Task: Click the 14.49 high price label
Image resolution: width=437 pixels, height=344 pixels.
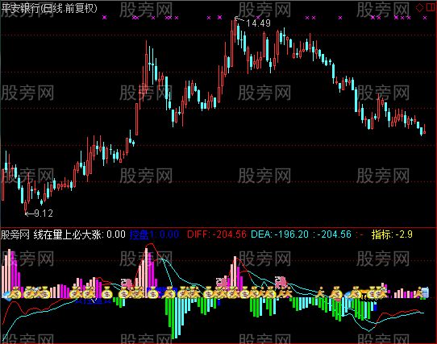Action: 258,23
